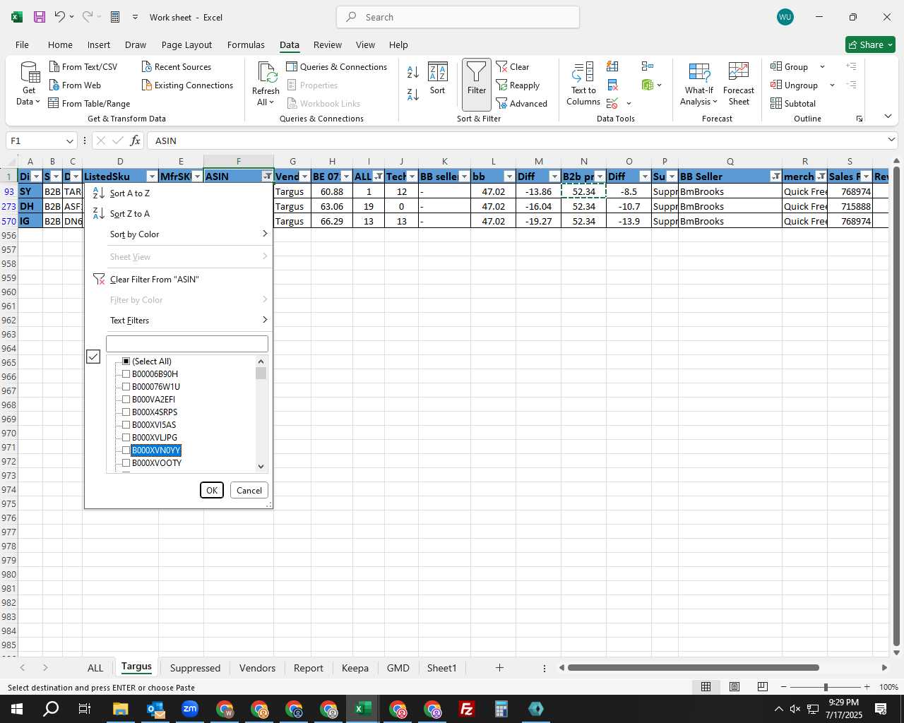Click the Save icon in title bar
Image resolution: width=904 pixels, height=723 pixels.
[40, 17]
